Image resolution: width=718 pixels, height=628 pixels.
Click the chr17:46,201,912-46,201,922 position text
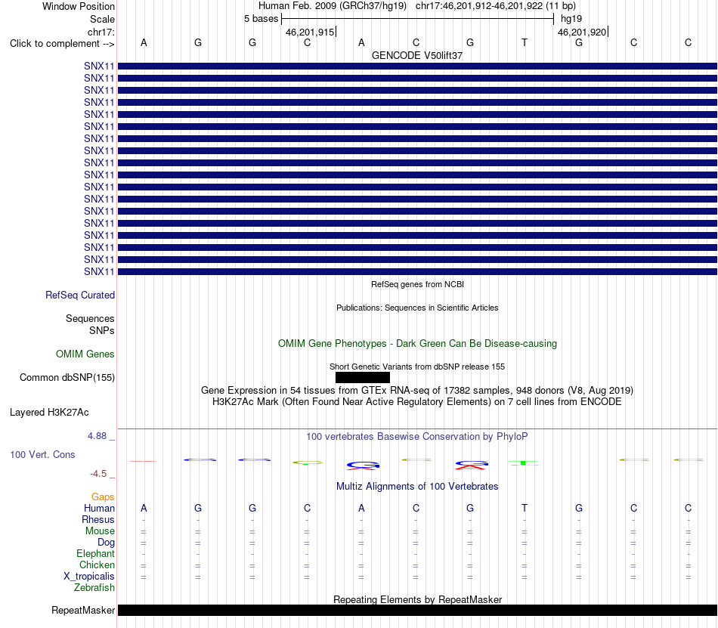coord(479,6)
